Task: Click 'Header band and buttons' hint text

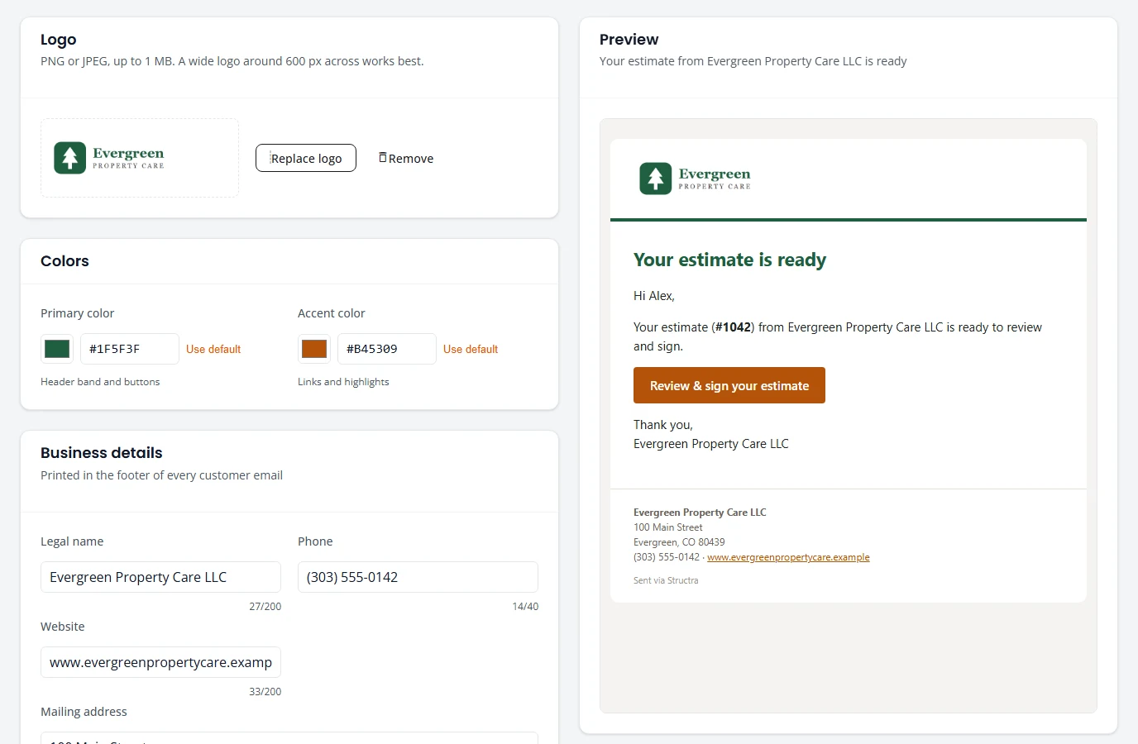Action: click(100, 382)
